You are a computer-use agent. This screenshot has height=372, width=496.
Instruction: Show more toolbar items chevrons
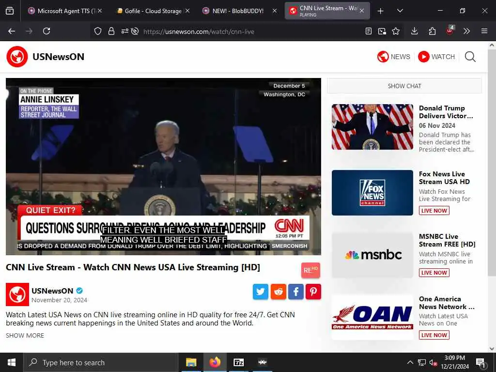pos(466,31)
